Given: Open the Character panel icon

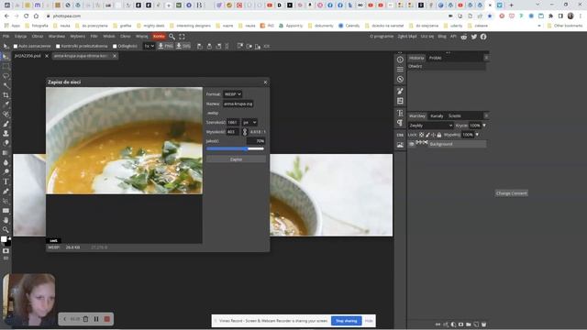Looking at the screenshot, I should [400, 113].
